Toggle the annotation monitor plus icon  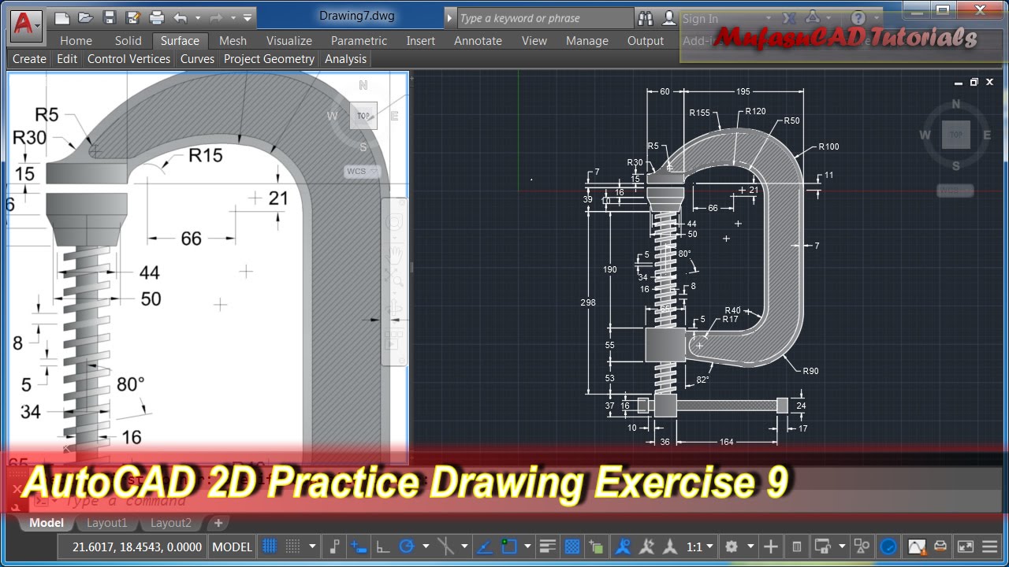[x=770, y=547]
